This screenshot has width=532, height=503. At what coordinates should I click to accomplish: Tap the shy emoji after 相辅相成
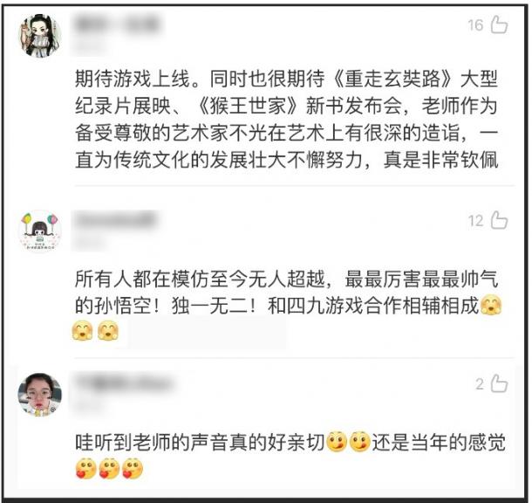491,306
